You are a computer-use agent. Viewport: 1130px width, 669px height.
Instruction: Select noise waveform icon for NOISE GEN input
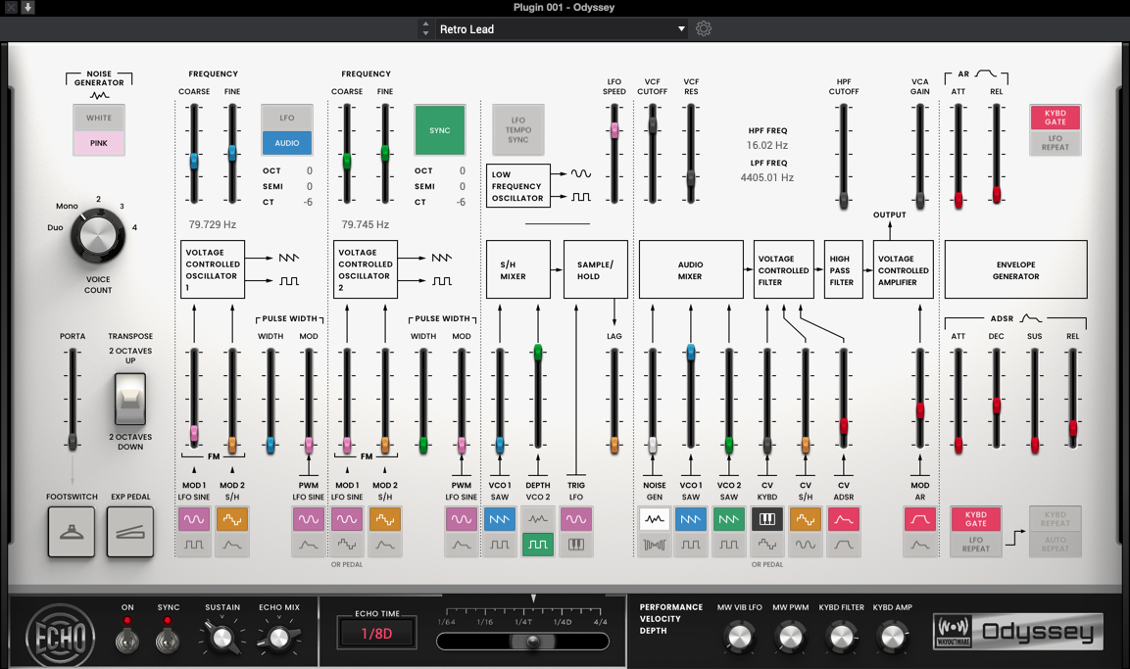pyautogui.click(x=654, y=518)
